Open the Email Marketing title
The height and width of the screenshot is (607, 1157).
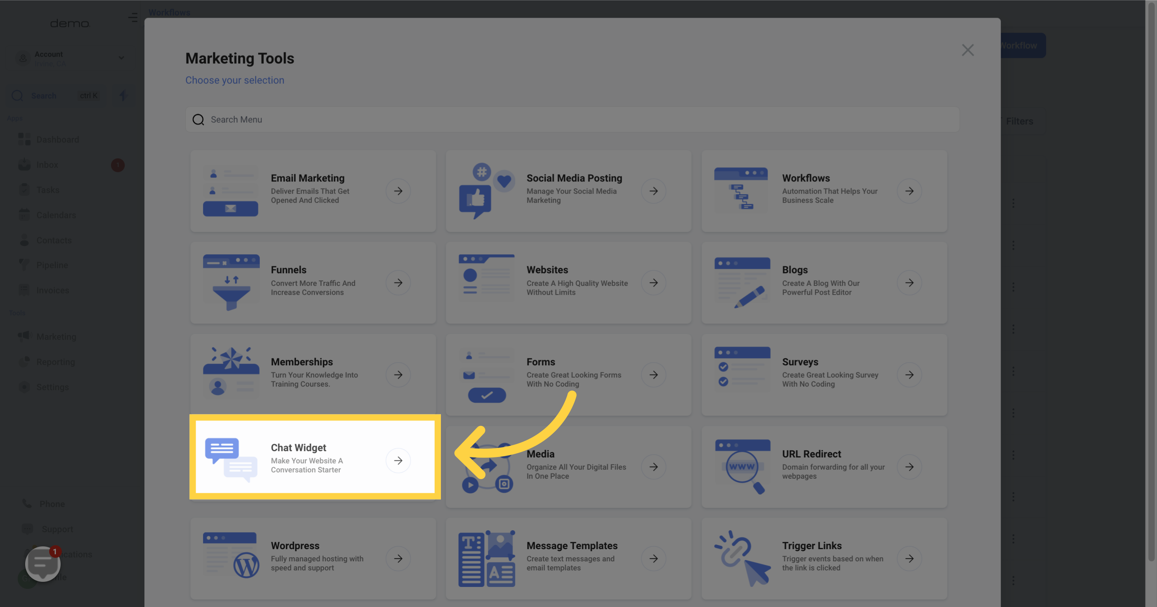[307, 178]
